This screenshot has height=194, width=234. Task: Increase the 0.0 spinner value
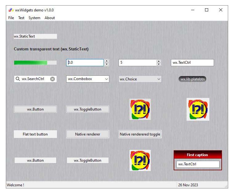point(107,61)
